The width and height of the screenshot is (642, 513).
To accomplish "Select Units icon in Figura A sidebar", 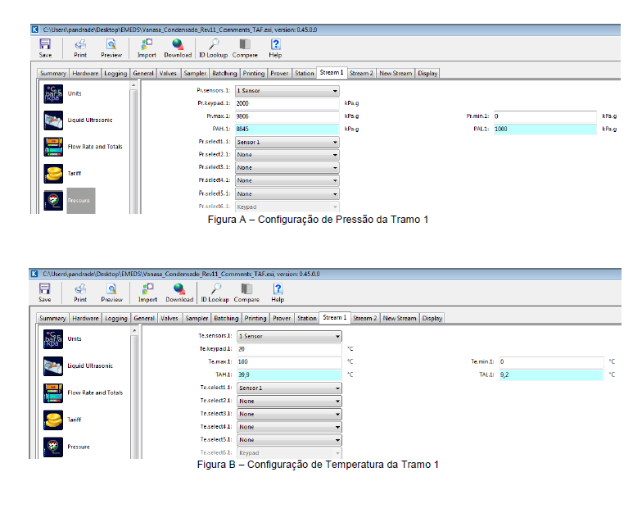I will (x=54, y=94).
